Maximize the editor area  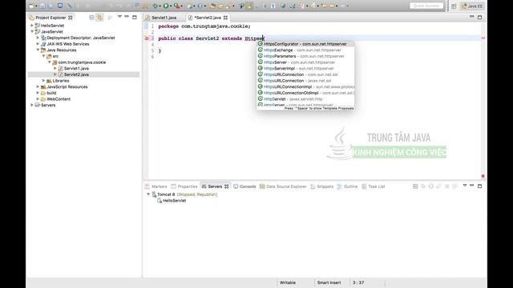479,17
